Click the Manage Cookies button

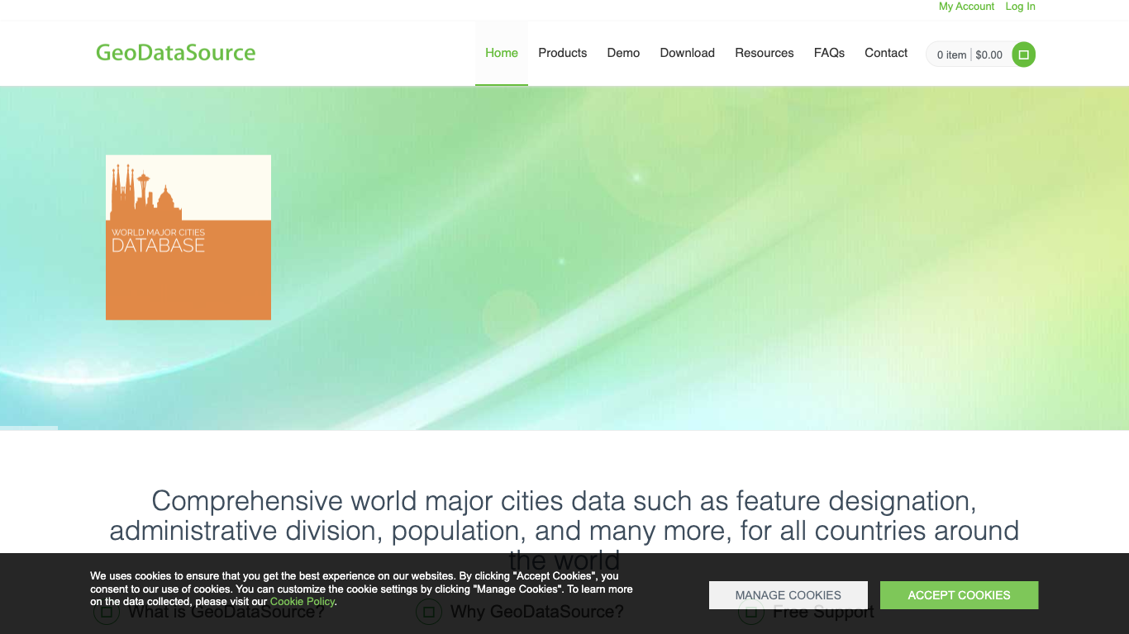coord(788,595)
